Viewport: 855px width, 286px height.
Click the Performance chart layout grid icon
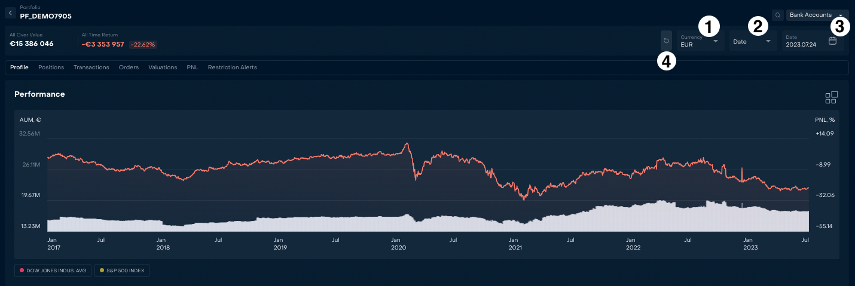click(x=831, y=97)
